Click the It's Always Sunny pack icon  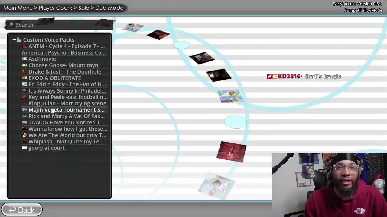[24, 90]
